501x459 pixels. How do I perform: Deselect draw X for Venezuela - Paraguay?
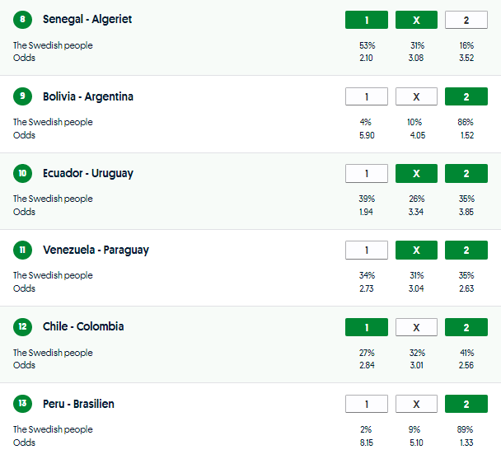click(416, 250)
